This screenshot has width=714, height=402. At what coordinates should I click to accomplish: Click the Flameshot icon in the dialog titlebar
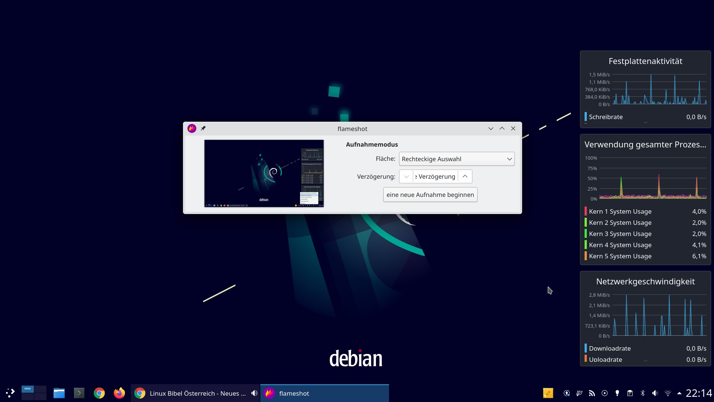pyautogui.click(x=192, y=128)
